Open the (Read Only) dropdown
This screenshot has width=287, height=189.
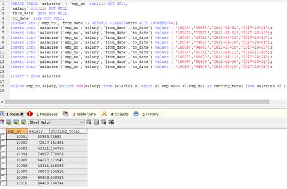point(56,122)
